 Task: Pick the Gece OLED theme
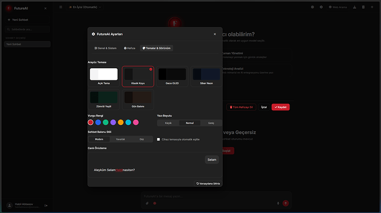pos(172,77)
